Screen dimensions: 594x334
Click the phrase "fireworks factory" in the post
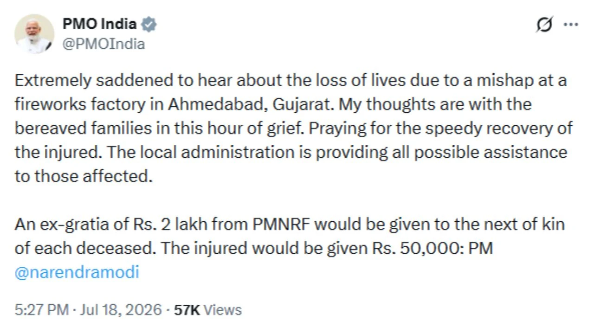69,105
